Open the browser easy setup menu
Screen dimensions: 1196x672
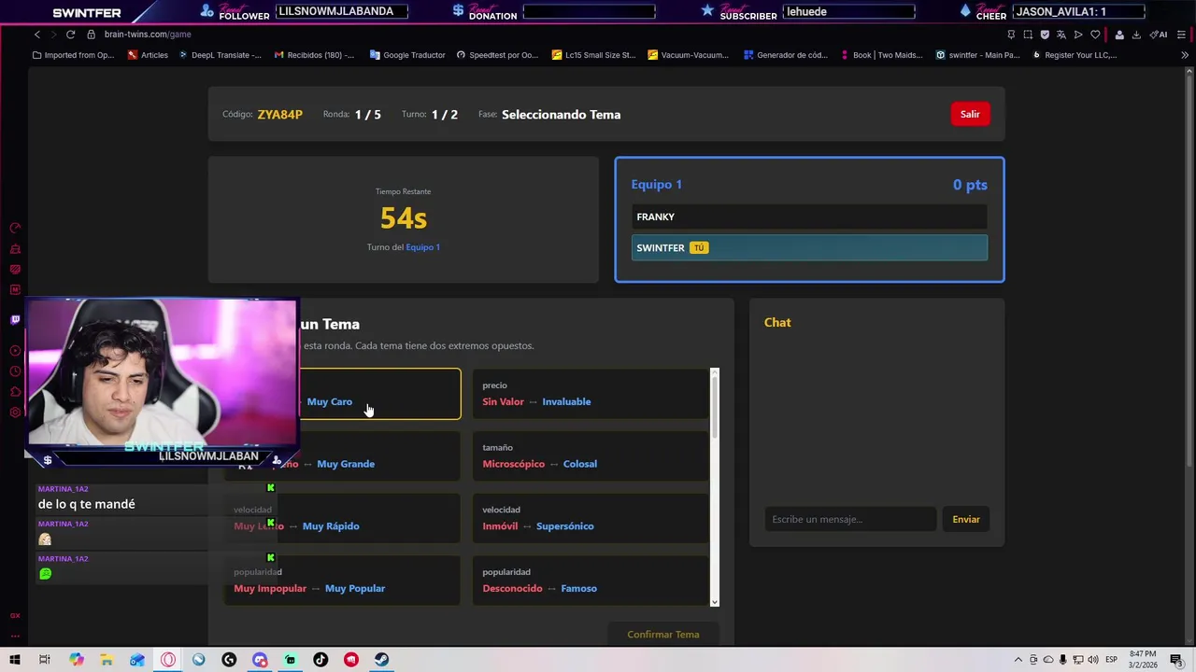(1181, 35)
